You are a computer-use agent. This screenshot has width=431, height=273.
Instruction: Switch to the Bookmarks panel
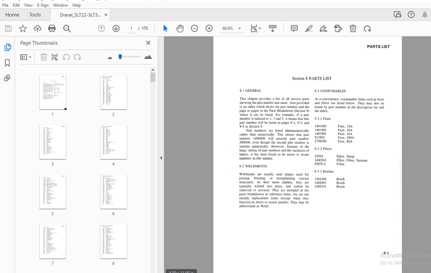point(7,63)
